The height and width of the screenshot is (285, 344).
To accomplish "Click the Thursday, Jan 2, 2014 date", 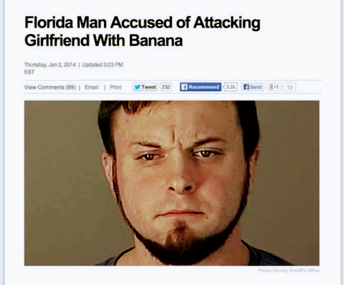I will click(x=50, y=65).
